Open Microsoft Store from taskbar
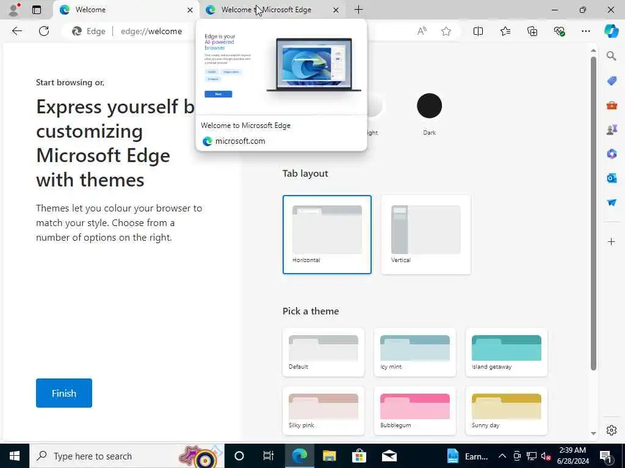The width and height of the screenshot is (625, 468). tap(359, 456)
